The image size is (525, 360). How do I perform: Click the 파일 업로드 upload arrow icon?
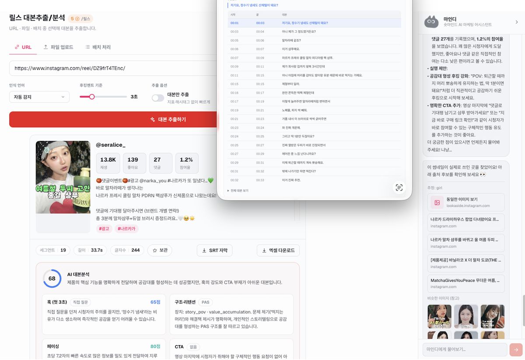(x=45, y=47)
